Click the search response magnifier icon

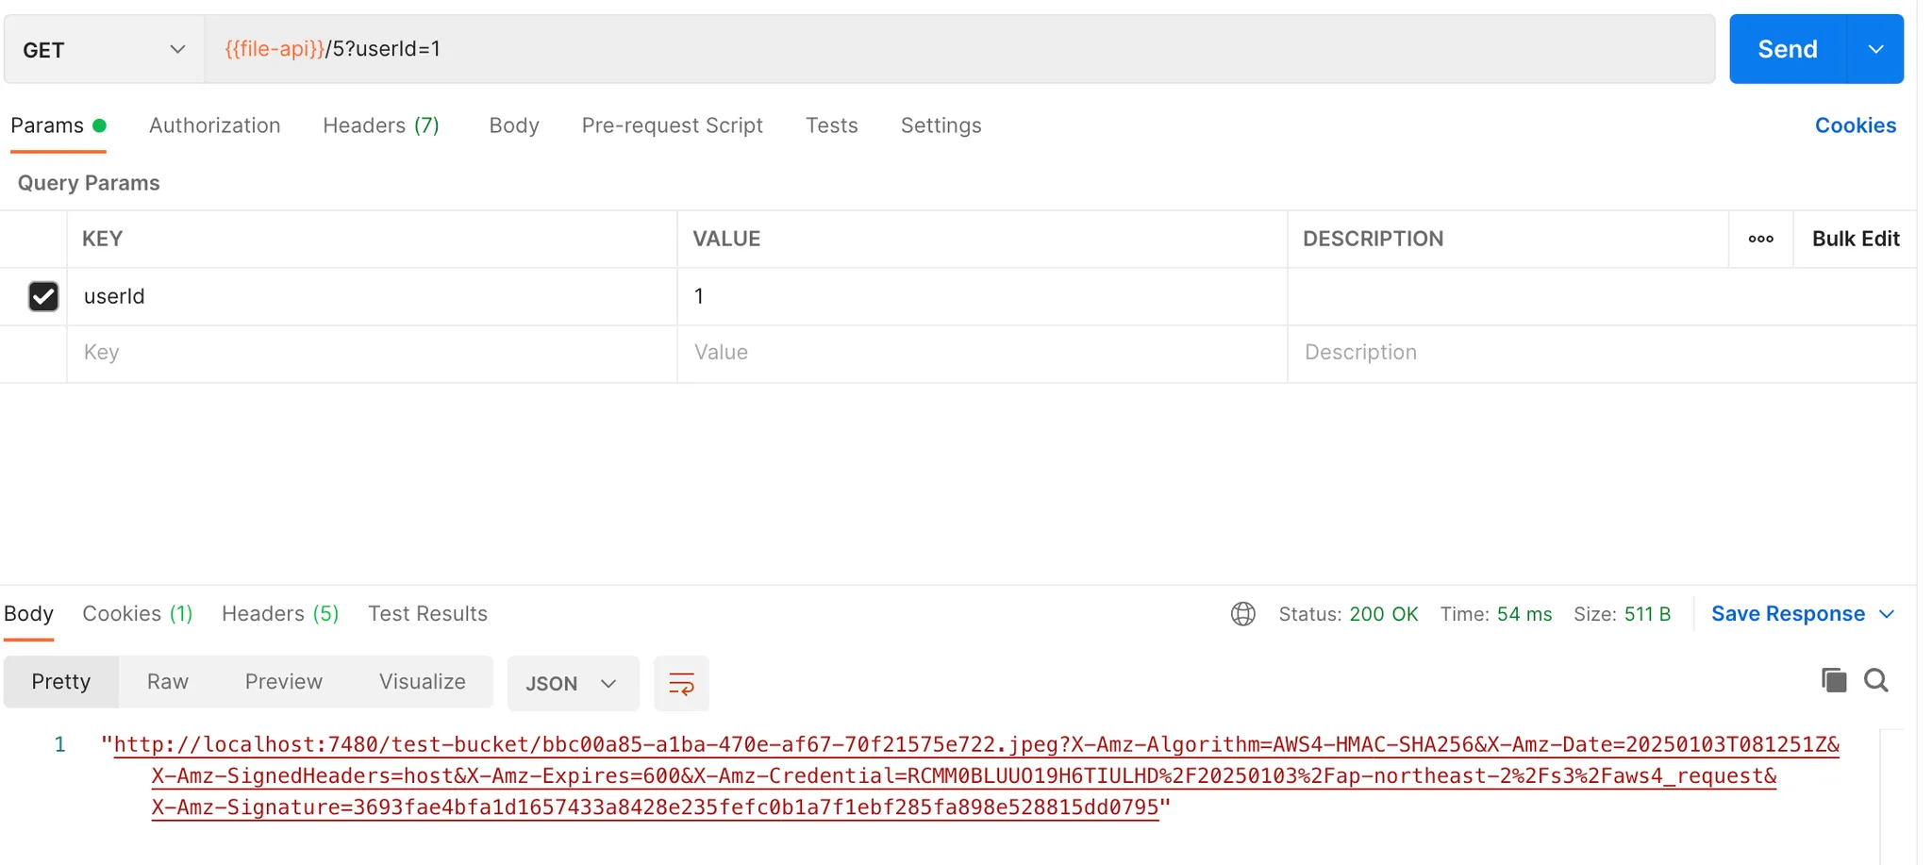[x=1875, y=680]
